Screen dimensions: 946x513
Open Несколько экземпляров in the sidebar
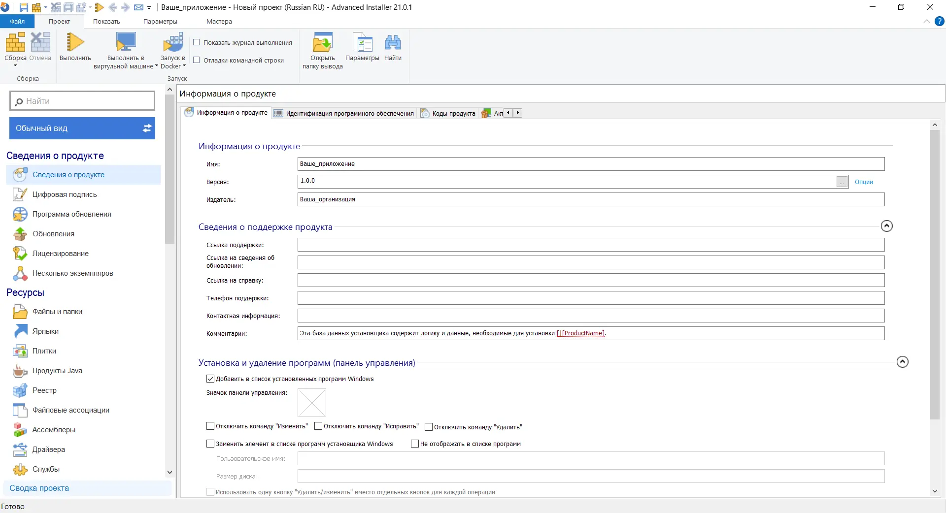pyautogui.click(x=83, y=273)
